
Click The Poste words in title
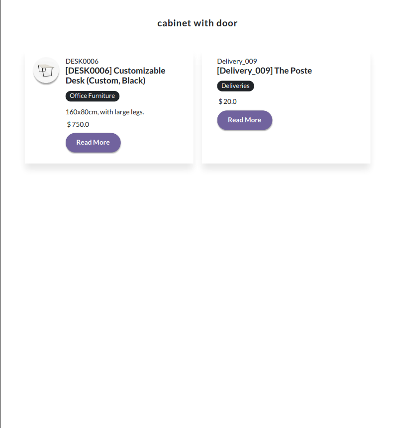293,71
